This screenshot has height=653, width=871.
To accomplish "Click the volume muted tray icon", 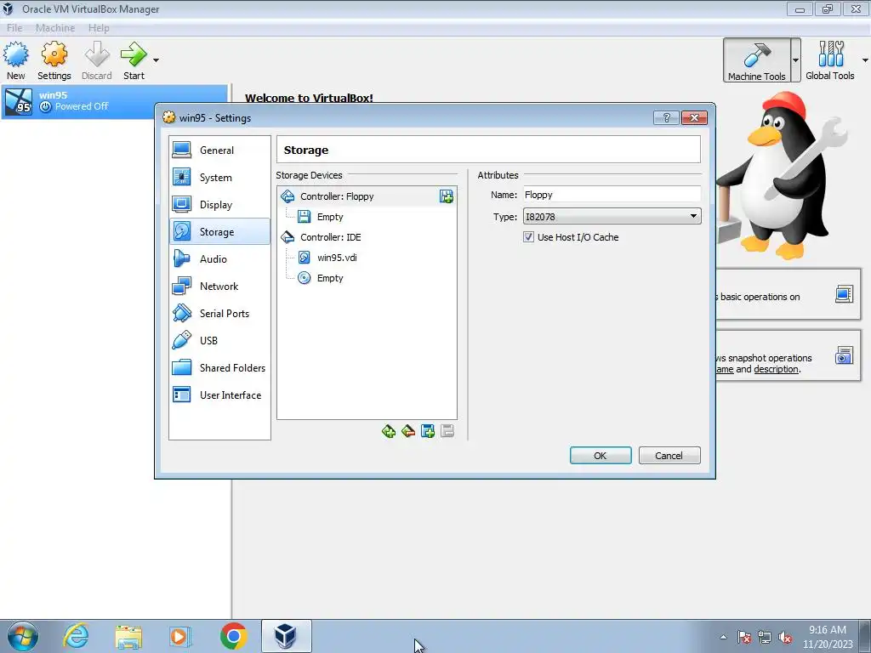I will point(785,638).
